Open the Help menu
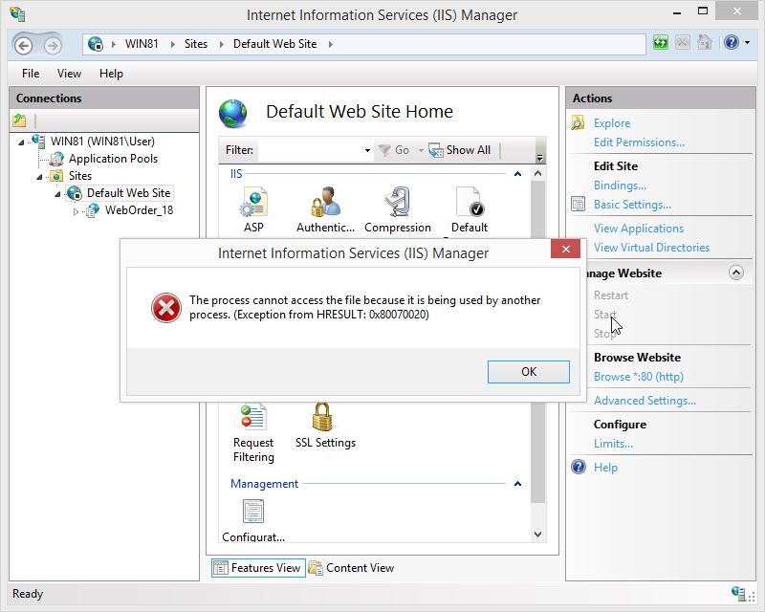The width and height of the screenshot is (765, 612). click(x=111, y=74)
